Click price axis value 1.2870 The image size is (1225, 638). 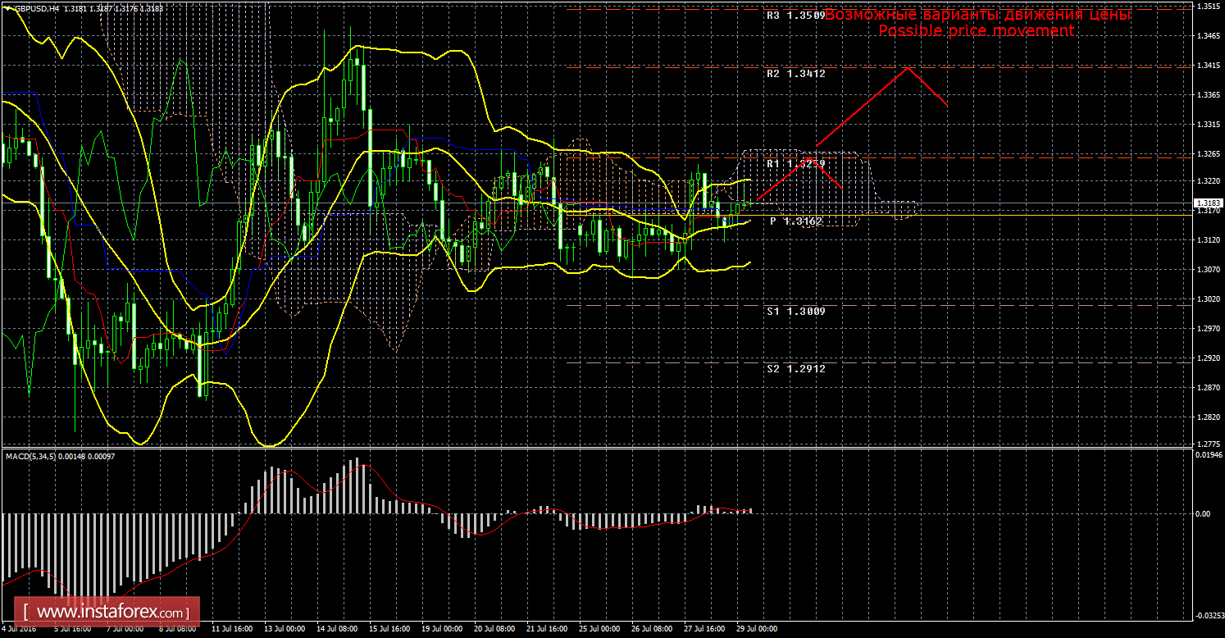1208,388
